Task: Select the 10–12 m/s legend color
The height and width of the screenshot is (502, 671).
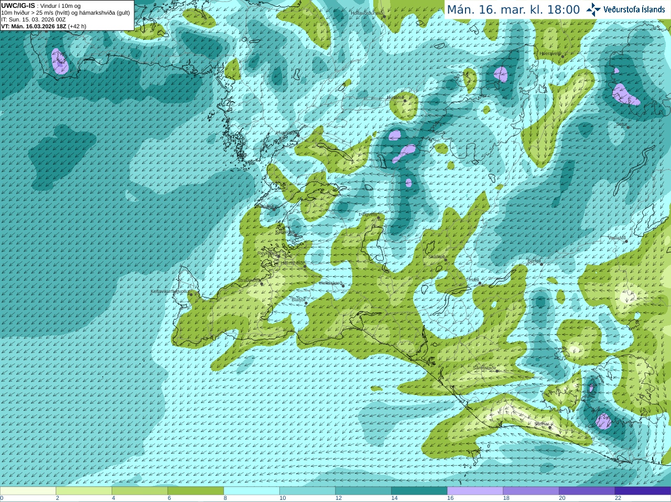Action: pyautogui.click(x=307, y=491)
